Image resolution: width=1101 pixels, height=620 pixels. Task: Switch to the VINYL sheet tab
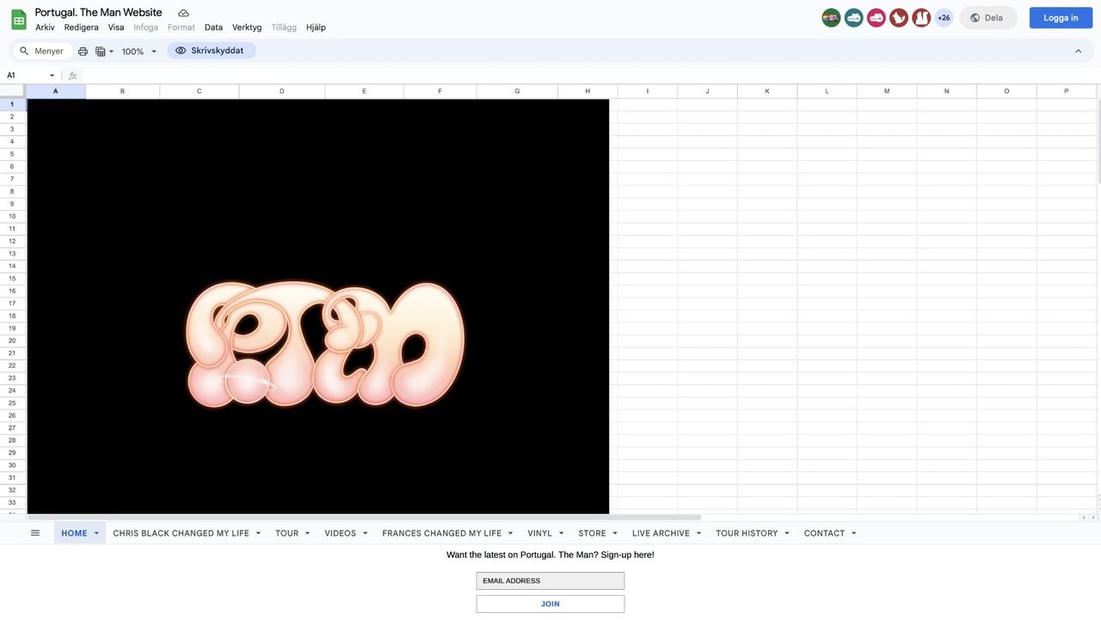[539, 533]
